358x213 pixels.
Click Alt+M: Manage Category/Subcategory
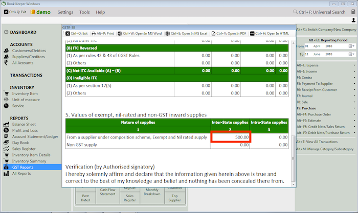pyautogui.click(x=325, y=149)
